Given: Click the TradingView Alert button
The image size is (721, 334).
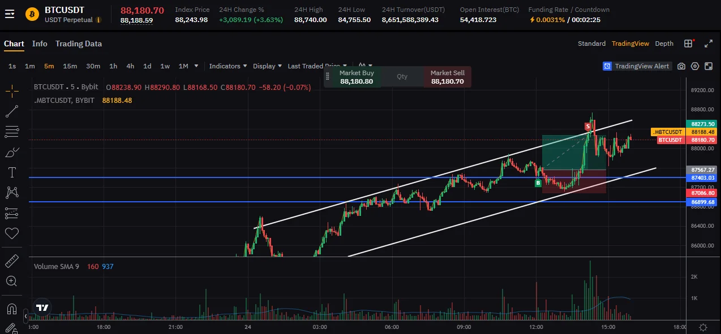Looking at the screenshot, I should coord(636,66).
